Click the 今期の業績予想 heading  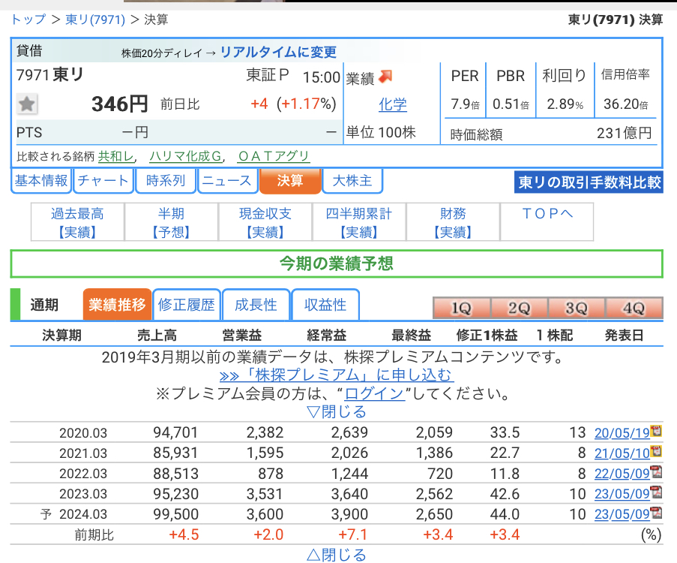tap(337, 263)
